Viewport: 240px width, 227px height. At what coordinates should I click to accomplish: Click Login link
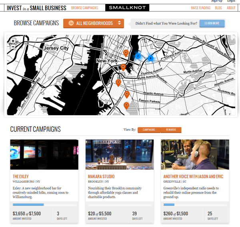[x=231, y=1]
